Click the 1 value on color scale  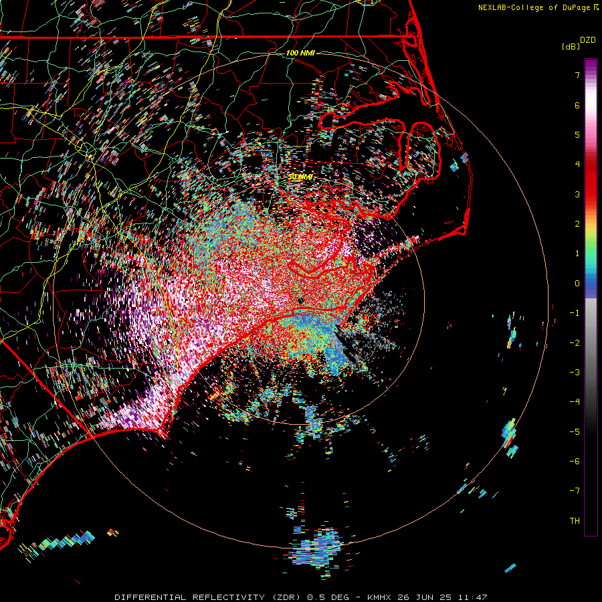coord(577,254)
